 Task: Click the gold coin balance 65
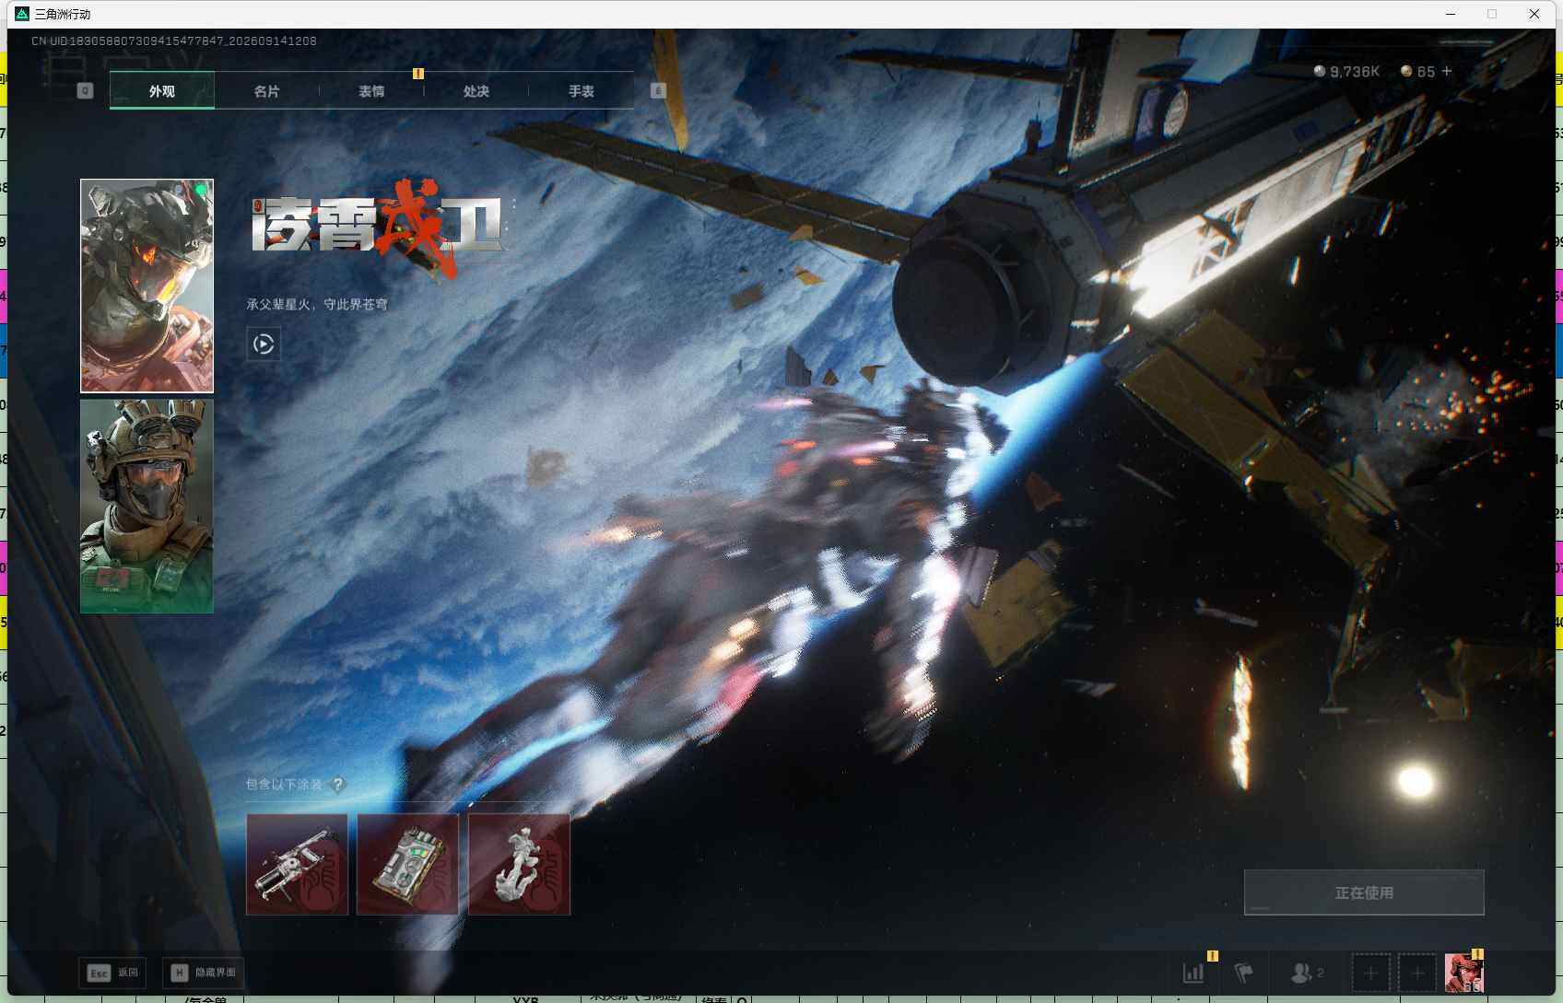point(1417,71)
